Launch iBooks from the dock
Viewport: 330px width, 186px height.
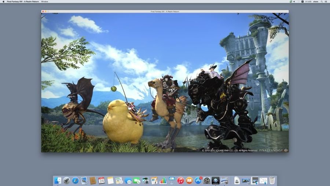(x=189, y=180)
